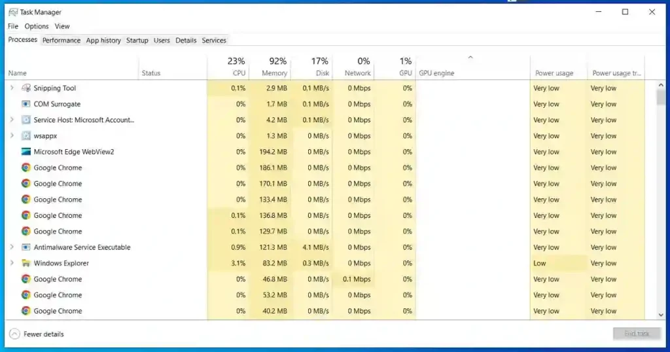Click the scrollbar up arrow
This screenshot has width=670, height=352.
[x=661, y=85]
